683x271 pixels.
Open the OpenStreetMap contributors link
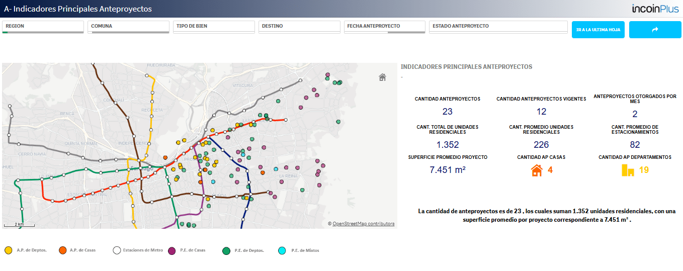click(x=363, y=224)
